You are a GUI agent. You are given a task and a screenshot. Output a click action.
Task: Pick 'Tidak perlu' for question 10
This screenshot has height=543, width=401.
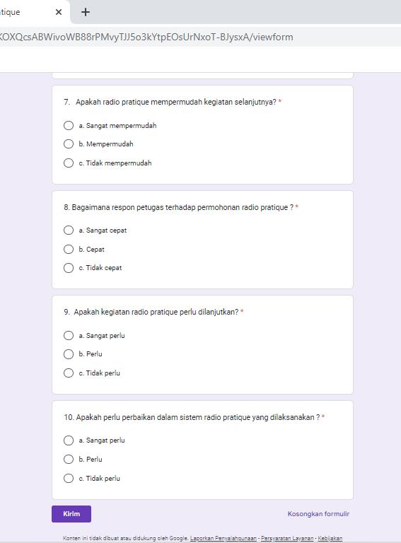69,478
